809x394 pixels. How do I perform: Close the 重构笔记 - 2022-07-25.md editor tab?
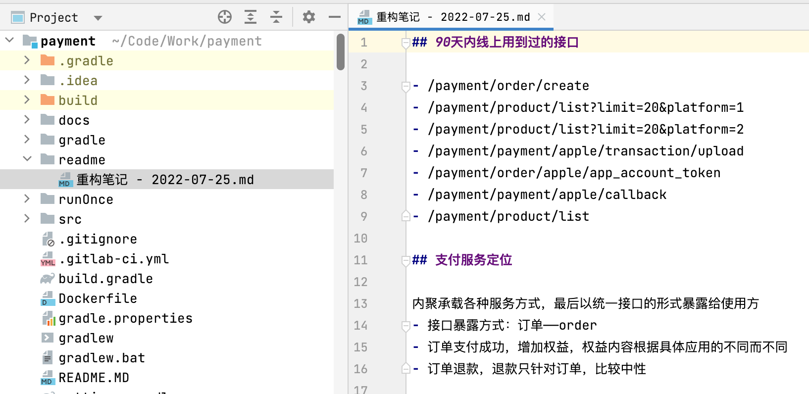pos(542,17)
